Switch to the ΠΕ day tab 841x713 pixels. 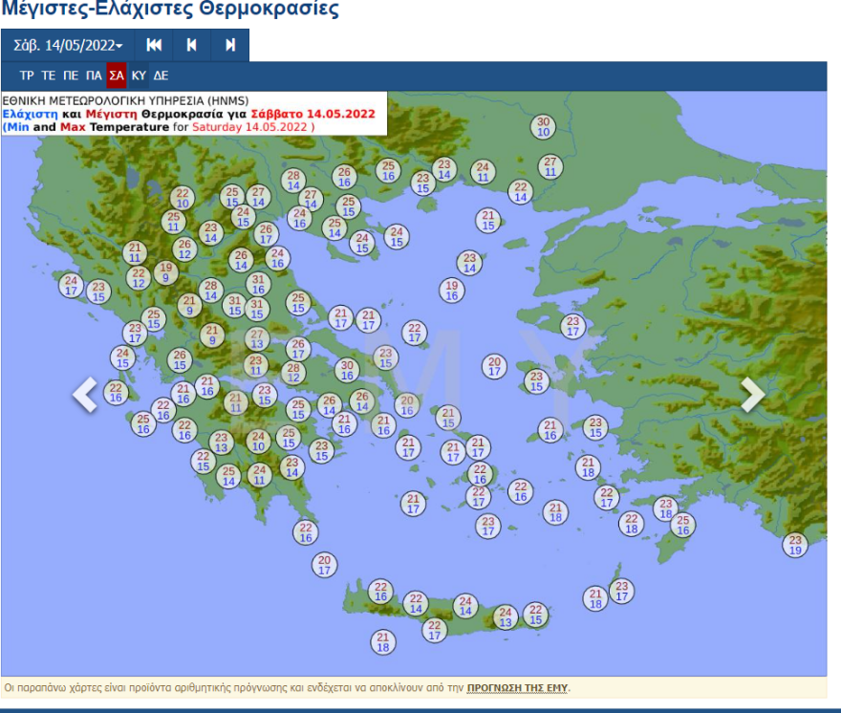click(71, 76)
